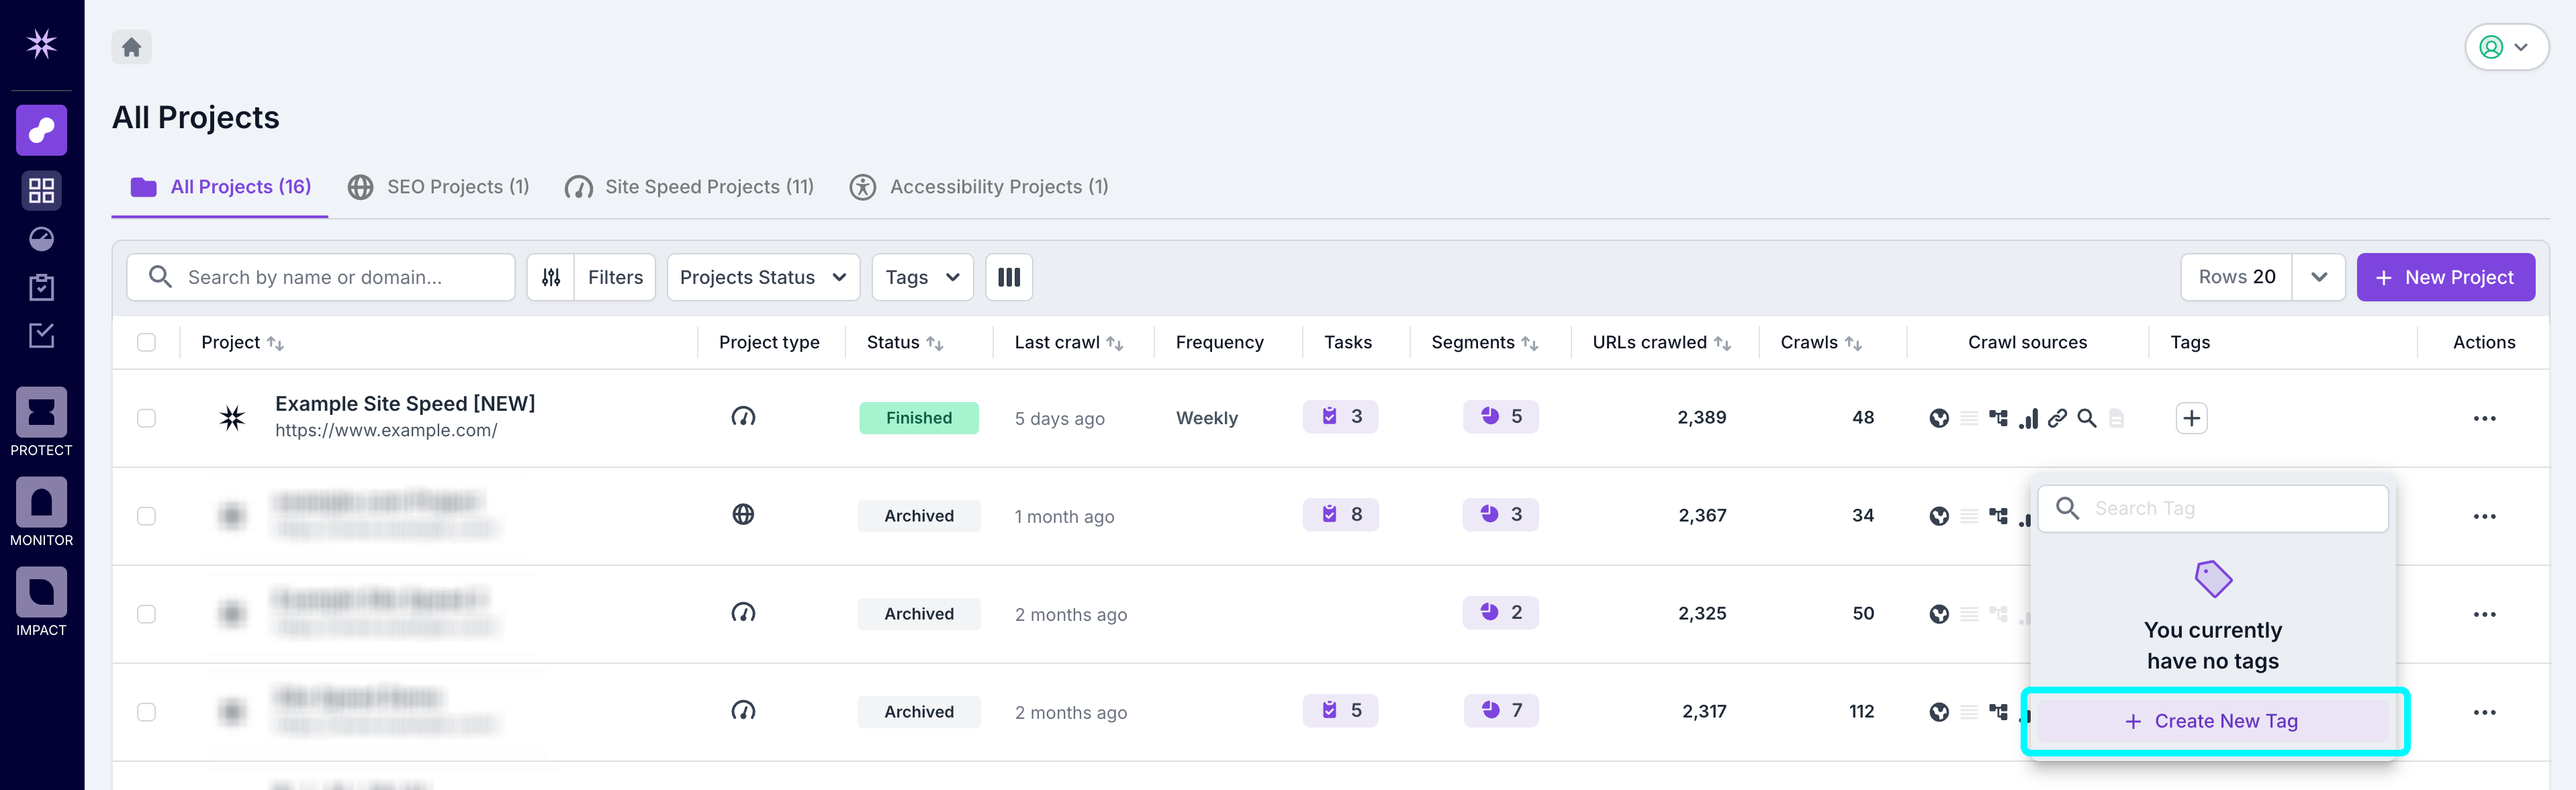Click the filter sliders icon
The height and width of the screenshot is (790, 2576).
click(551, 277)
